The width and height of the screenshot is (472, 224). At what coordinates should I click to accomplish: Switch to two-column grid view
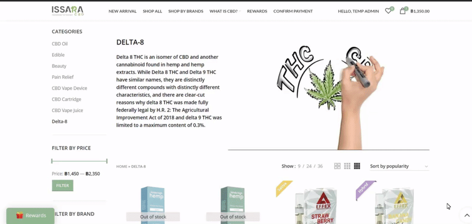tap(337, 166)
